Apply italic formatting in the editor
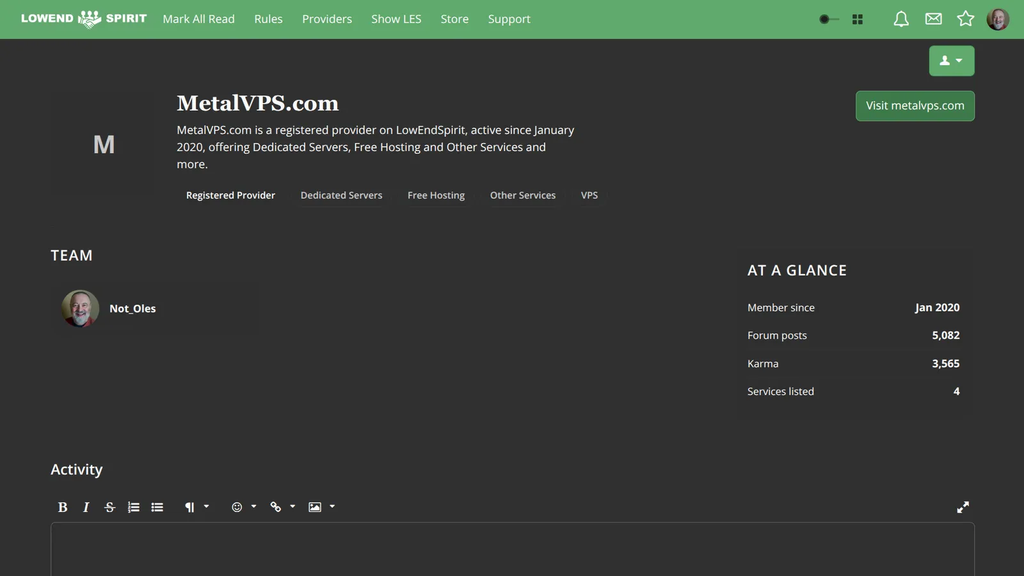This screenshot has width=1024, height=576. (86, 507)
